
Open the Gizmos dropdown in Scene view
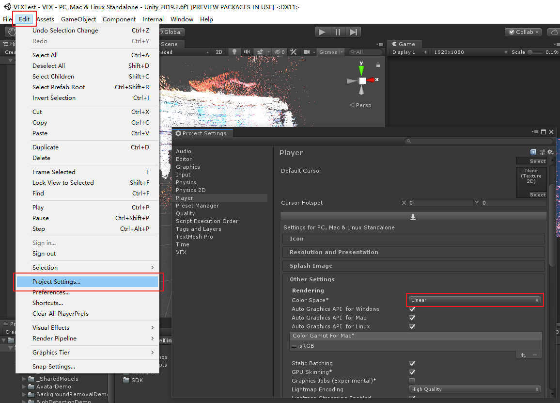tap(331, 52)
